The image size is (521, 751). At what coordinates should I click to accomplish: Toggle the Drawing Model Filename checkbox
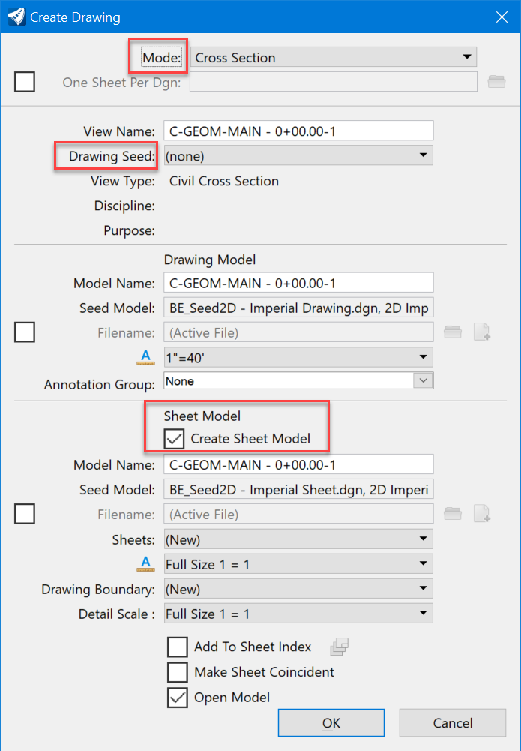click(25, 332)
